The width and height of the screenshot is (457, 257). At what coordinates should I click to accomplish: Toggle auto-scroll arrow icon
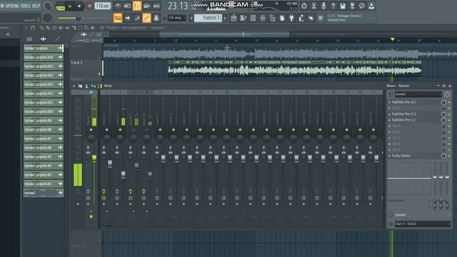pos(127,18)
